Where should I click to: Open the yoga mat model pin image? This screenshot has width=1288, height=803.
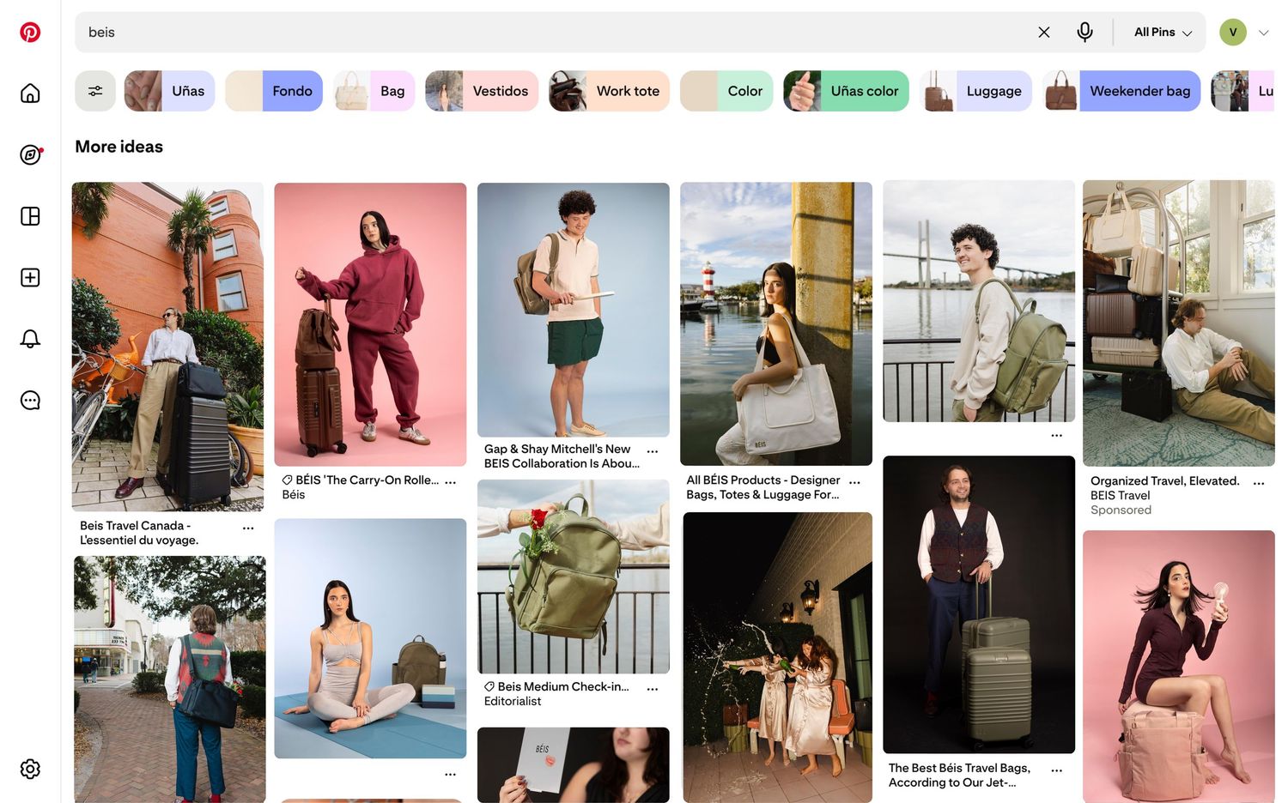[370, 638]
